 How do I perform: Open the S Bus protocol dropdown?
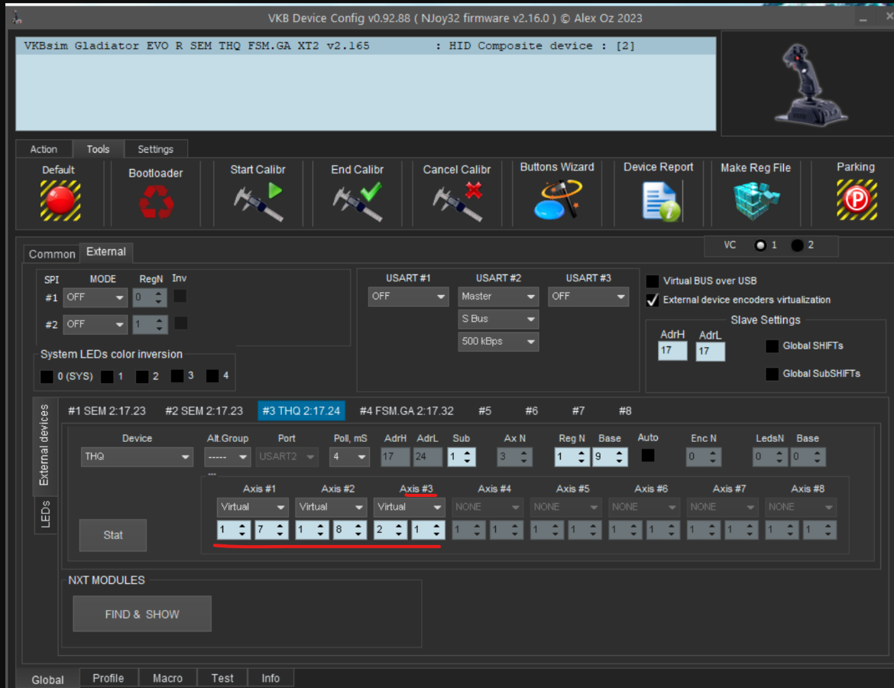tap(498, 319)
